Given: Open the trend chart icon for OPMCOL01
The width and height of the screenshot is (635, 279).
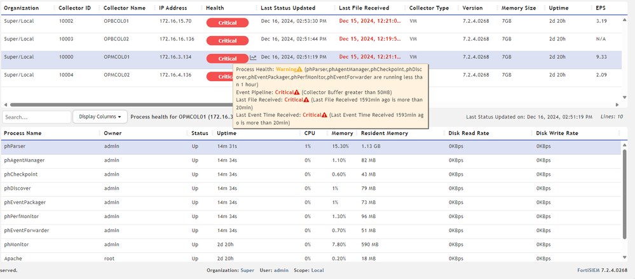Looking at the screenshot, I should (253, 58).
